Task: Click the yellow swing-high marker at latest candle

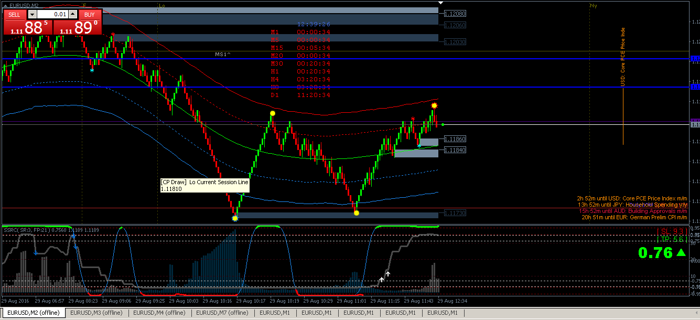Action: coord(434,105)
